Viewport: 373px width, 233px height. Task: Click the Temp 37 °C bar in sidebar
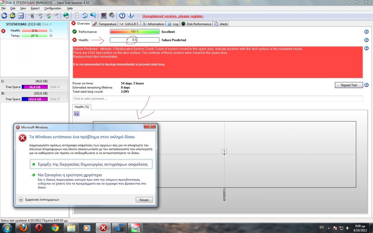tap(35, 36)
